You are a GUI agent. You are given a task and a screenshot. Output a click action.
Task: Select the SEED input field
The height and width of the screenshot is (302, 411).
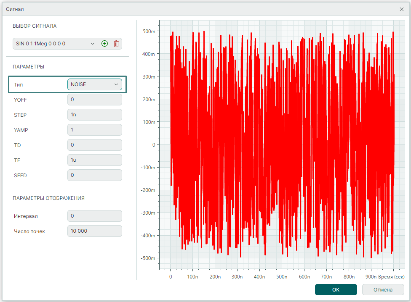point(94,175)
